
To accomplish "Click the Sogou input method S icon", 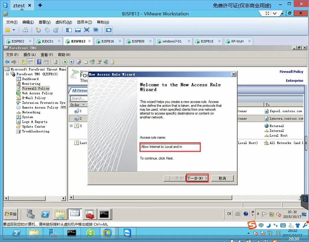I will coord(252,225).
